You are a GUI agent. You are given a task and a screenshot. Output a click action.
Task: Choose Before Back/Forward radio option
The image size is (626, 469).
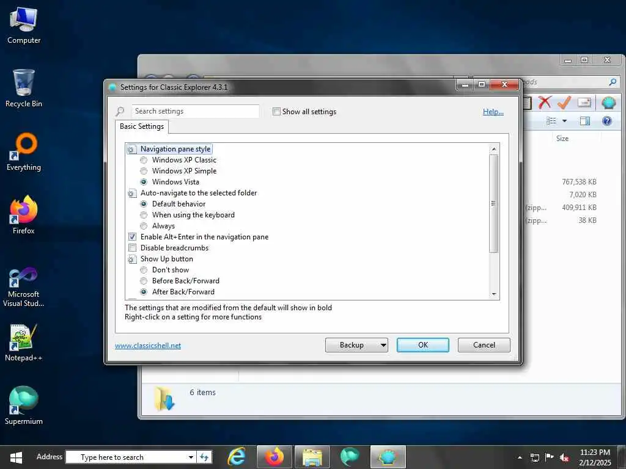[x=144, y=281]
